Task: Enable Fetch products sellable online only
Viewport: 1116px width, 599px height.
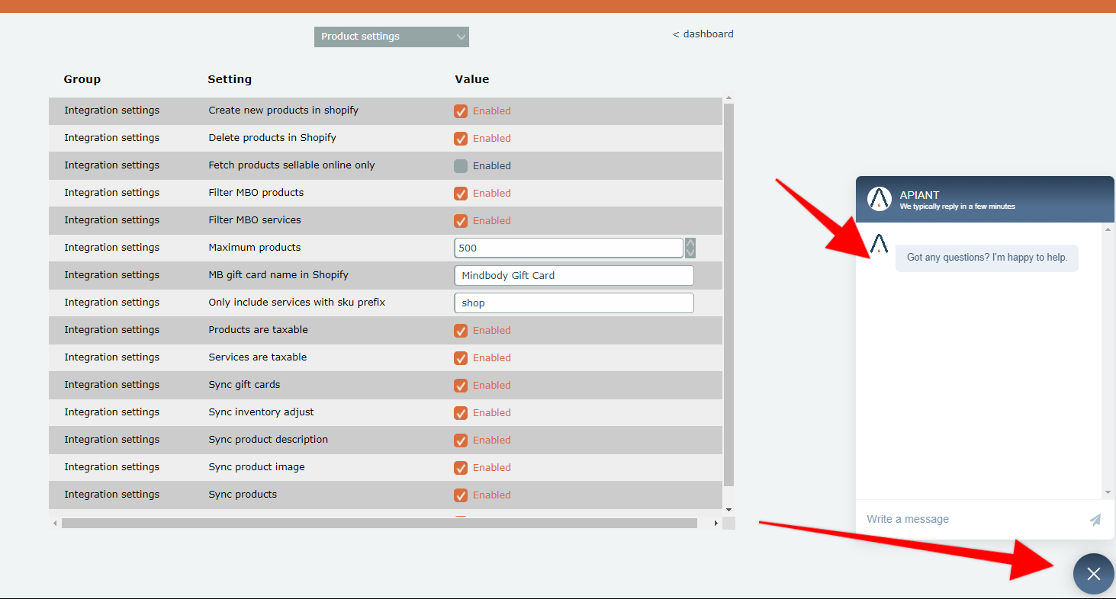Action: [x=461, y=166]
